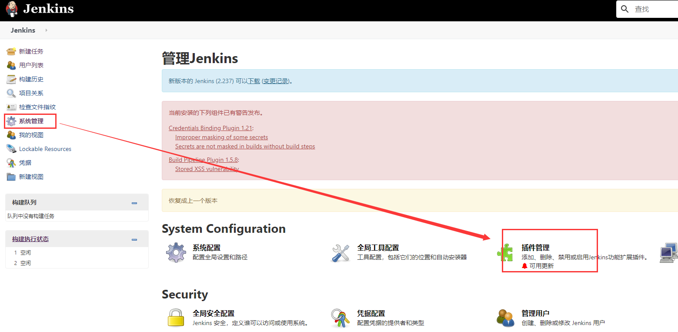Open 全局安全配置 title
This screenshot has height=332, width=678.
214,313
